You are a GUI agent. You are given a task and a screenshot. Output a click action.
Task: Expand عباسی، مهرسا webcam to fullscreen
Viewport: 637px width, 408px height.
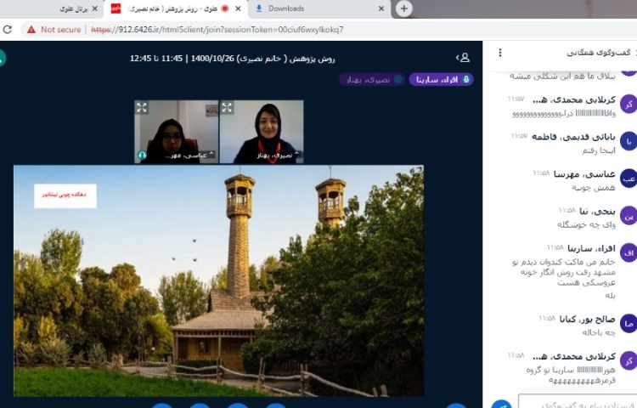click(x=142, y=108)
